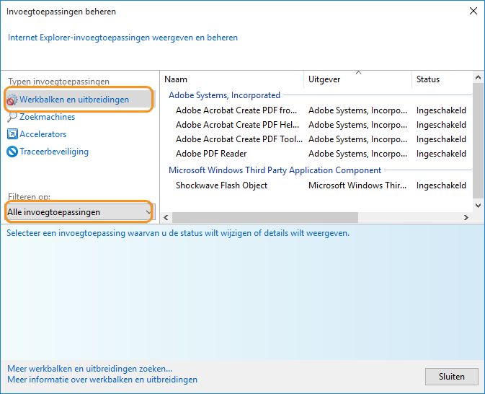Viewport: 485px width, 394px height.
Task: Click the vertical scrollbar thumb
Action: (478, 140)
